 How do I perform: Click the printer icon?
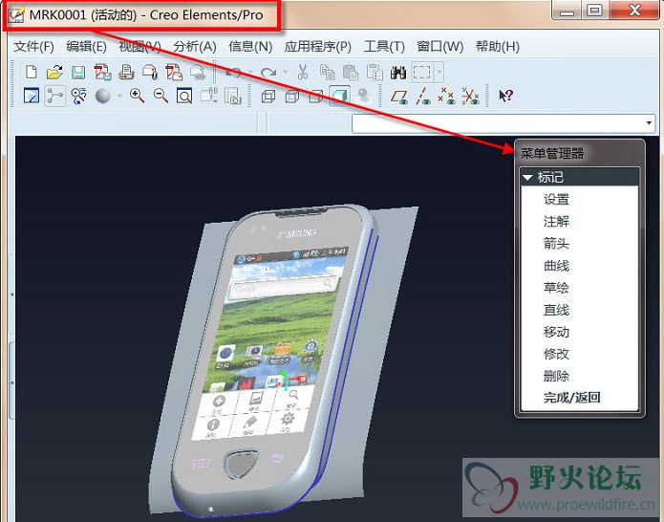point(126,72)
